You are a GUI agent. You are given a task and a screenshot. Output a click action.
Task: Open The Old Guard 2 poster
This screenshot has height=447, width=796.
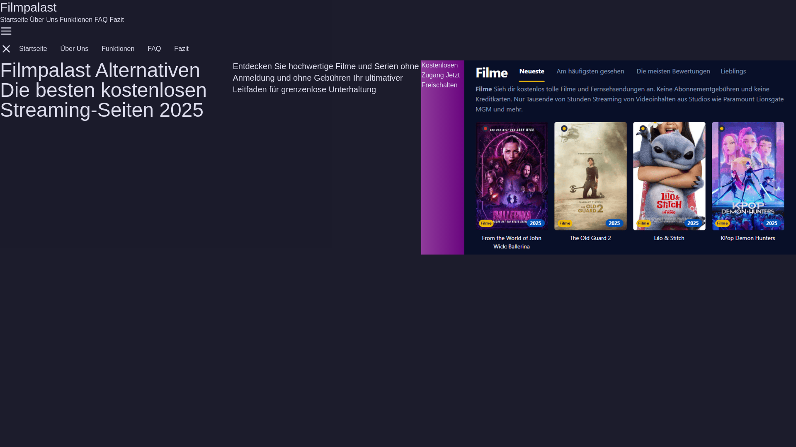590,176
